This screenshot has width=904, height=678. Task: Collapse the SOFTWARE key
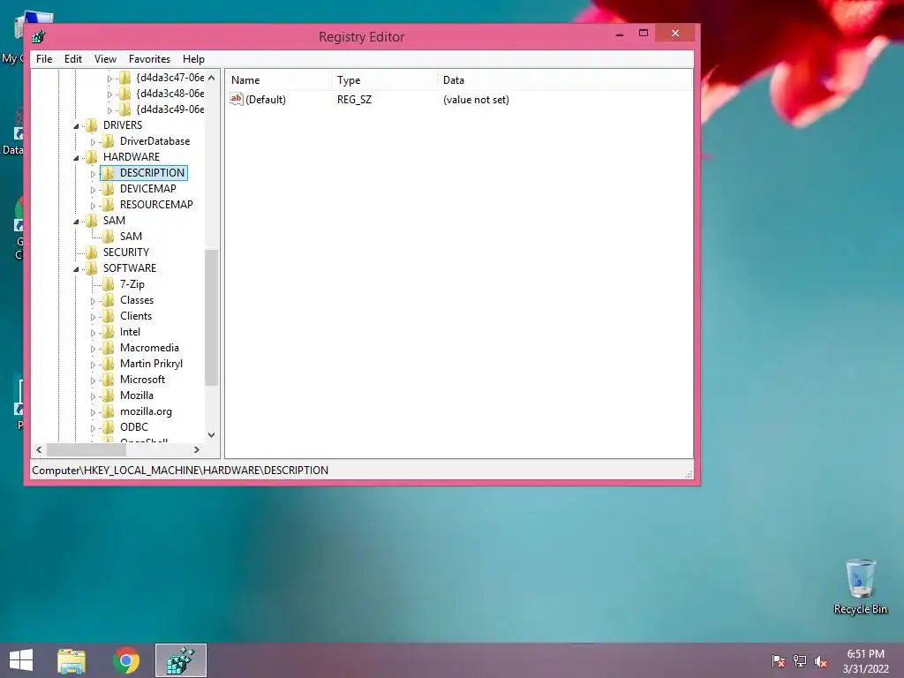tap(76, 268)
